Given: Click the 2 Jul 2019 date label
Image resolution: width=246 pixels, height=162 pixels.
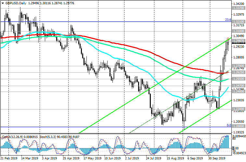Looking at the screenshot, I should point(132,158).
